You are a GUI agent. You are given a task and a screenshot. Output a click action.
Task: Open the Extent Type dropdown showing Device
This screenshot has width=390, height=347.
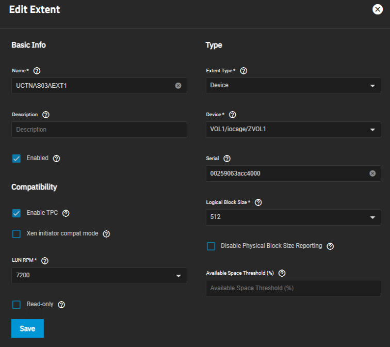click(x=294, y=86)
